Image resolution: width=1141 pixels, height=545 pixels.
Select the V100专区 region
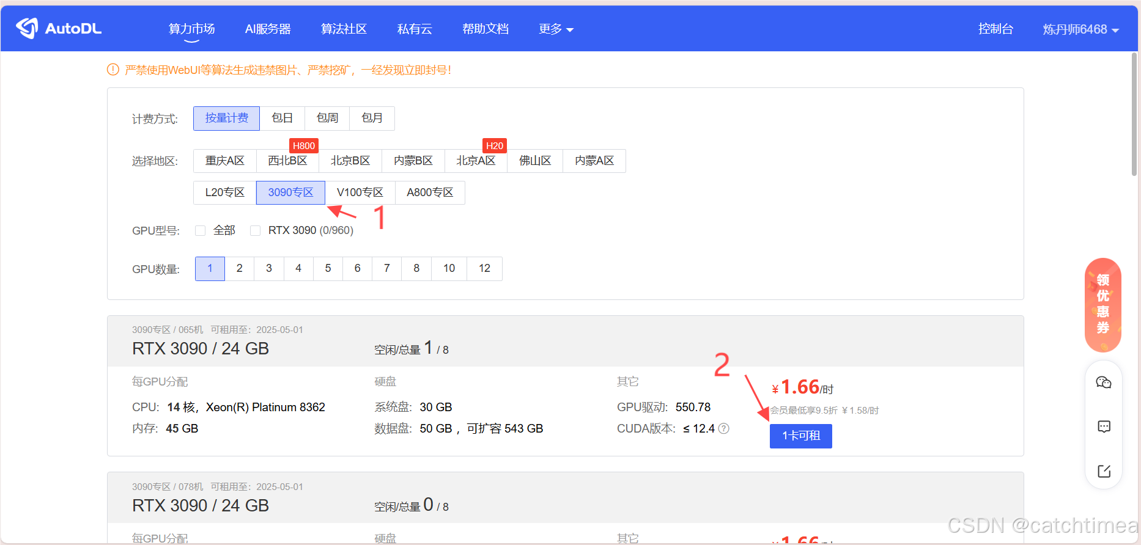click(x=360, y=192)
